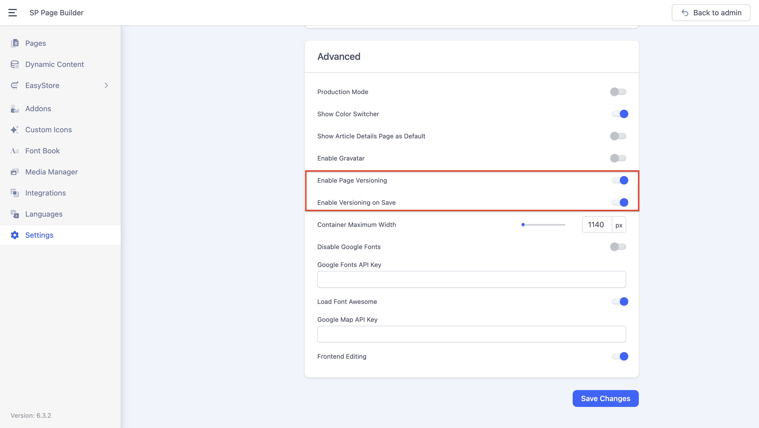Click the Font Book Aa icon

click(x=15, y=151)
